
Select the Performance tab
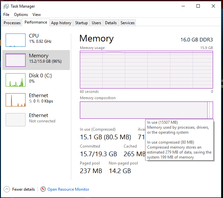click(36, 22)
